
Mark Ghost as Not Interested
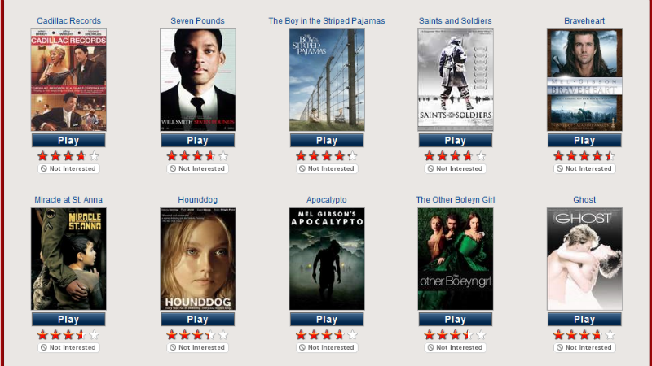click(x=584, y=347)
